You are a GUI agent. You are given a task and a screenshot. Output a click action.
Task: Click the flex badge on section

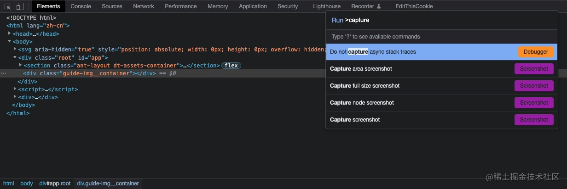pyautogui.click(x=231, y=66)
